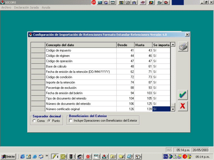
Task: Confirm settings with the green checkmark button
Action: point(183,95)
